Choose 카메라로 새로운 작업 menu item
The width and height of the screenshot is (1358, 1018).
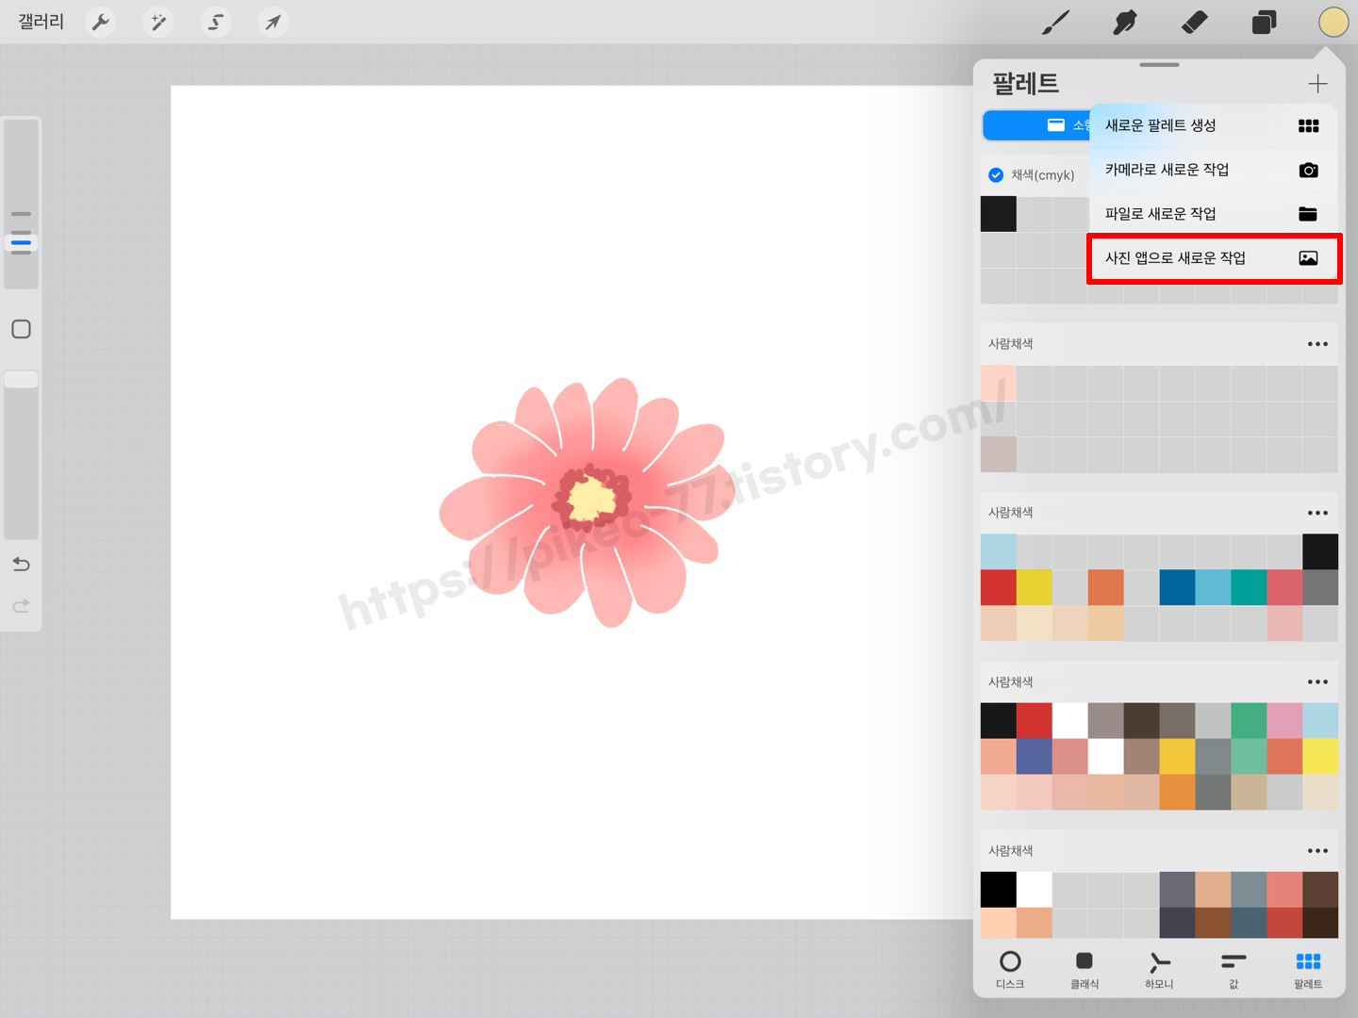pyautogui.click(x=1214, y=170)
